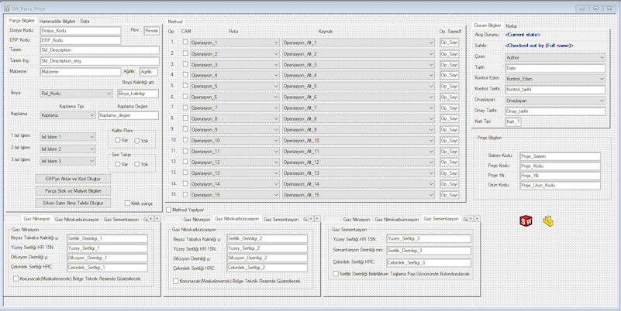
Task: Click the Sld_Description_eng field
Action: point(100,61)
